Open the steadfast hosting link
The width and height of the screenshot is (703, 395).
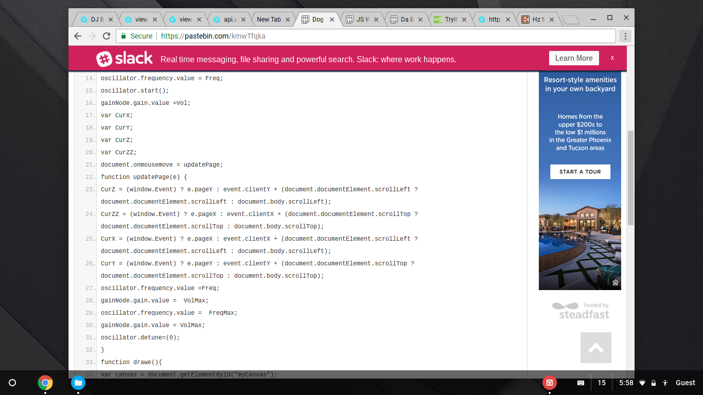(x=581, y=311)
